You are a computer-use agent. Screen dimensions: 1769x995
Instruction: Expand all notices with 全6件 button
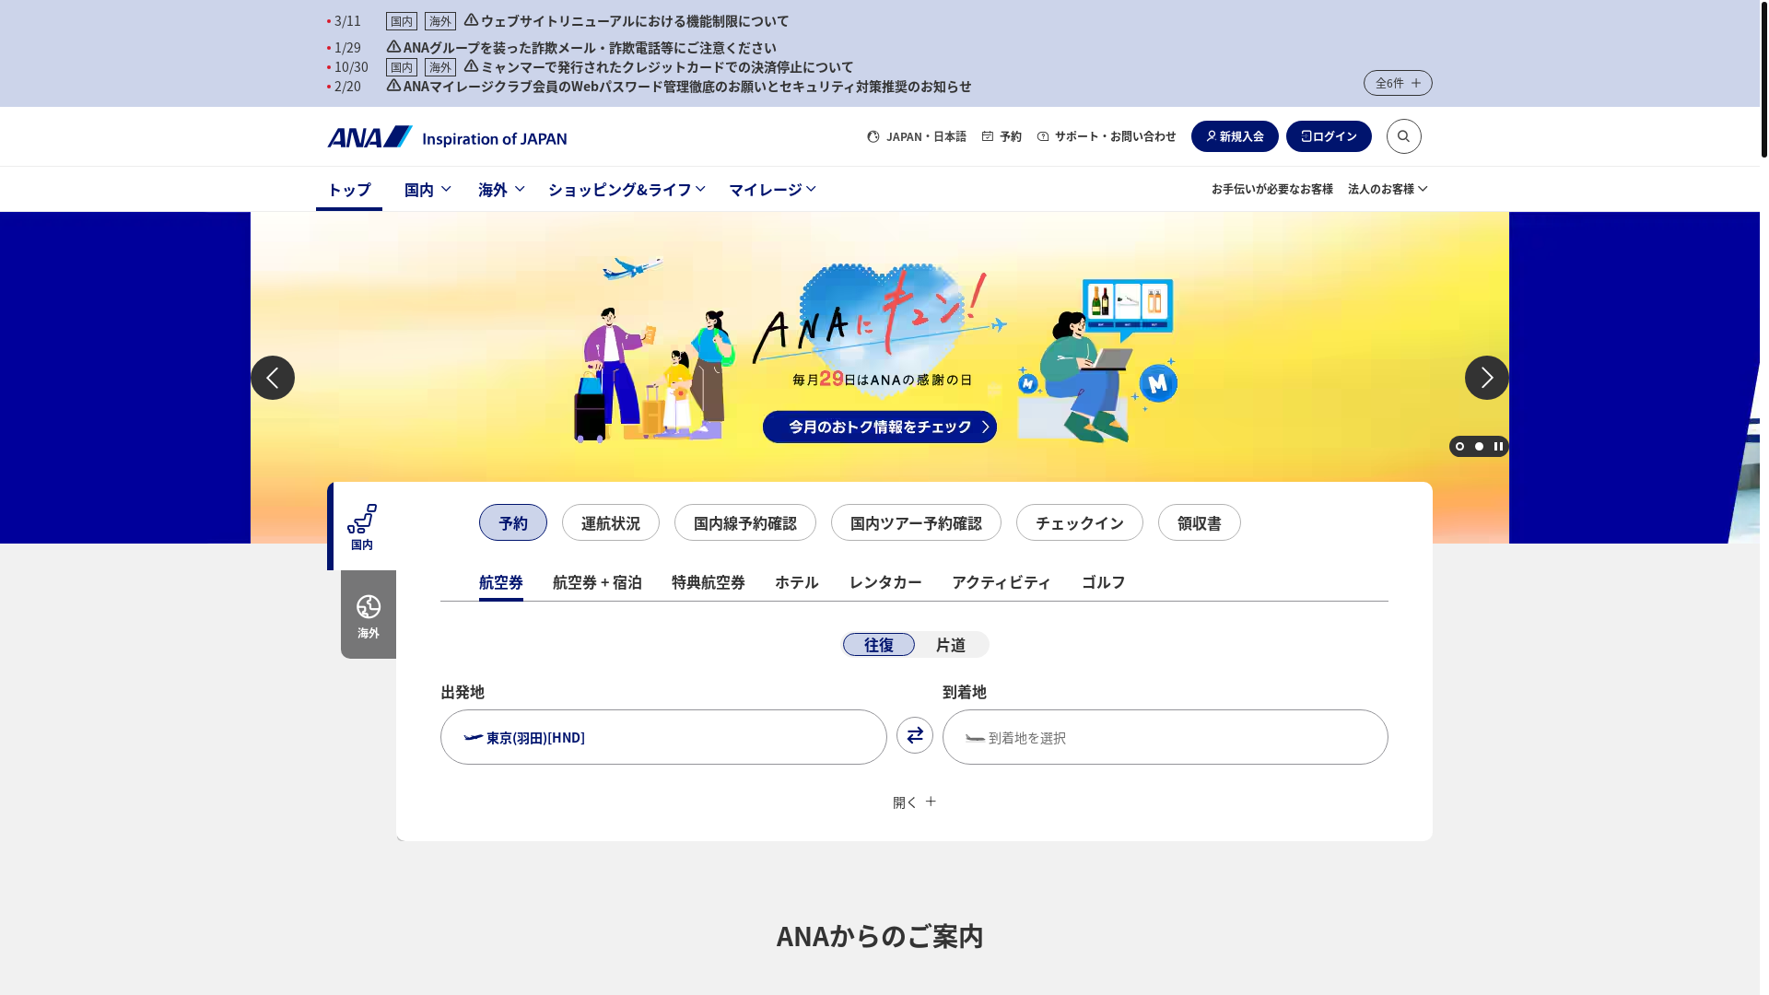click(x=1398, y=83)
